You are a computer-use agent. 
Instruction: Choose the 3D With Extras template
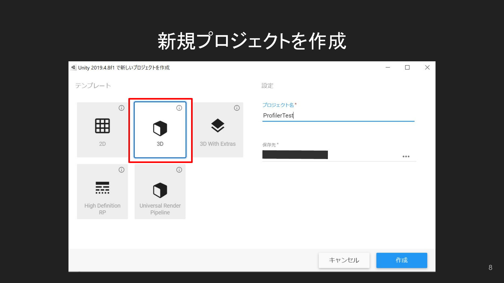point(218,130)
